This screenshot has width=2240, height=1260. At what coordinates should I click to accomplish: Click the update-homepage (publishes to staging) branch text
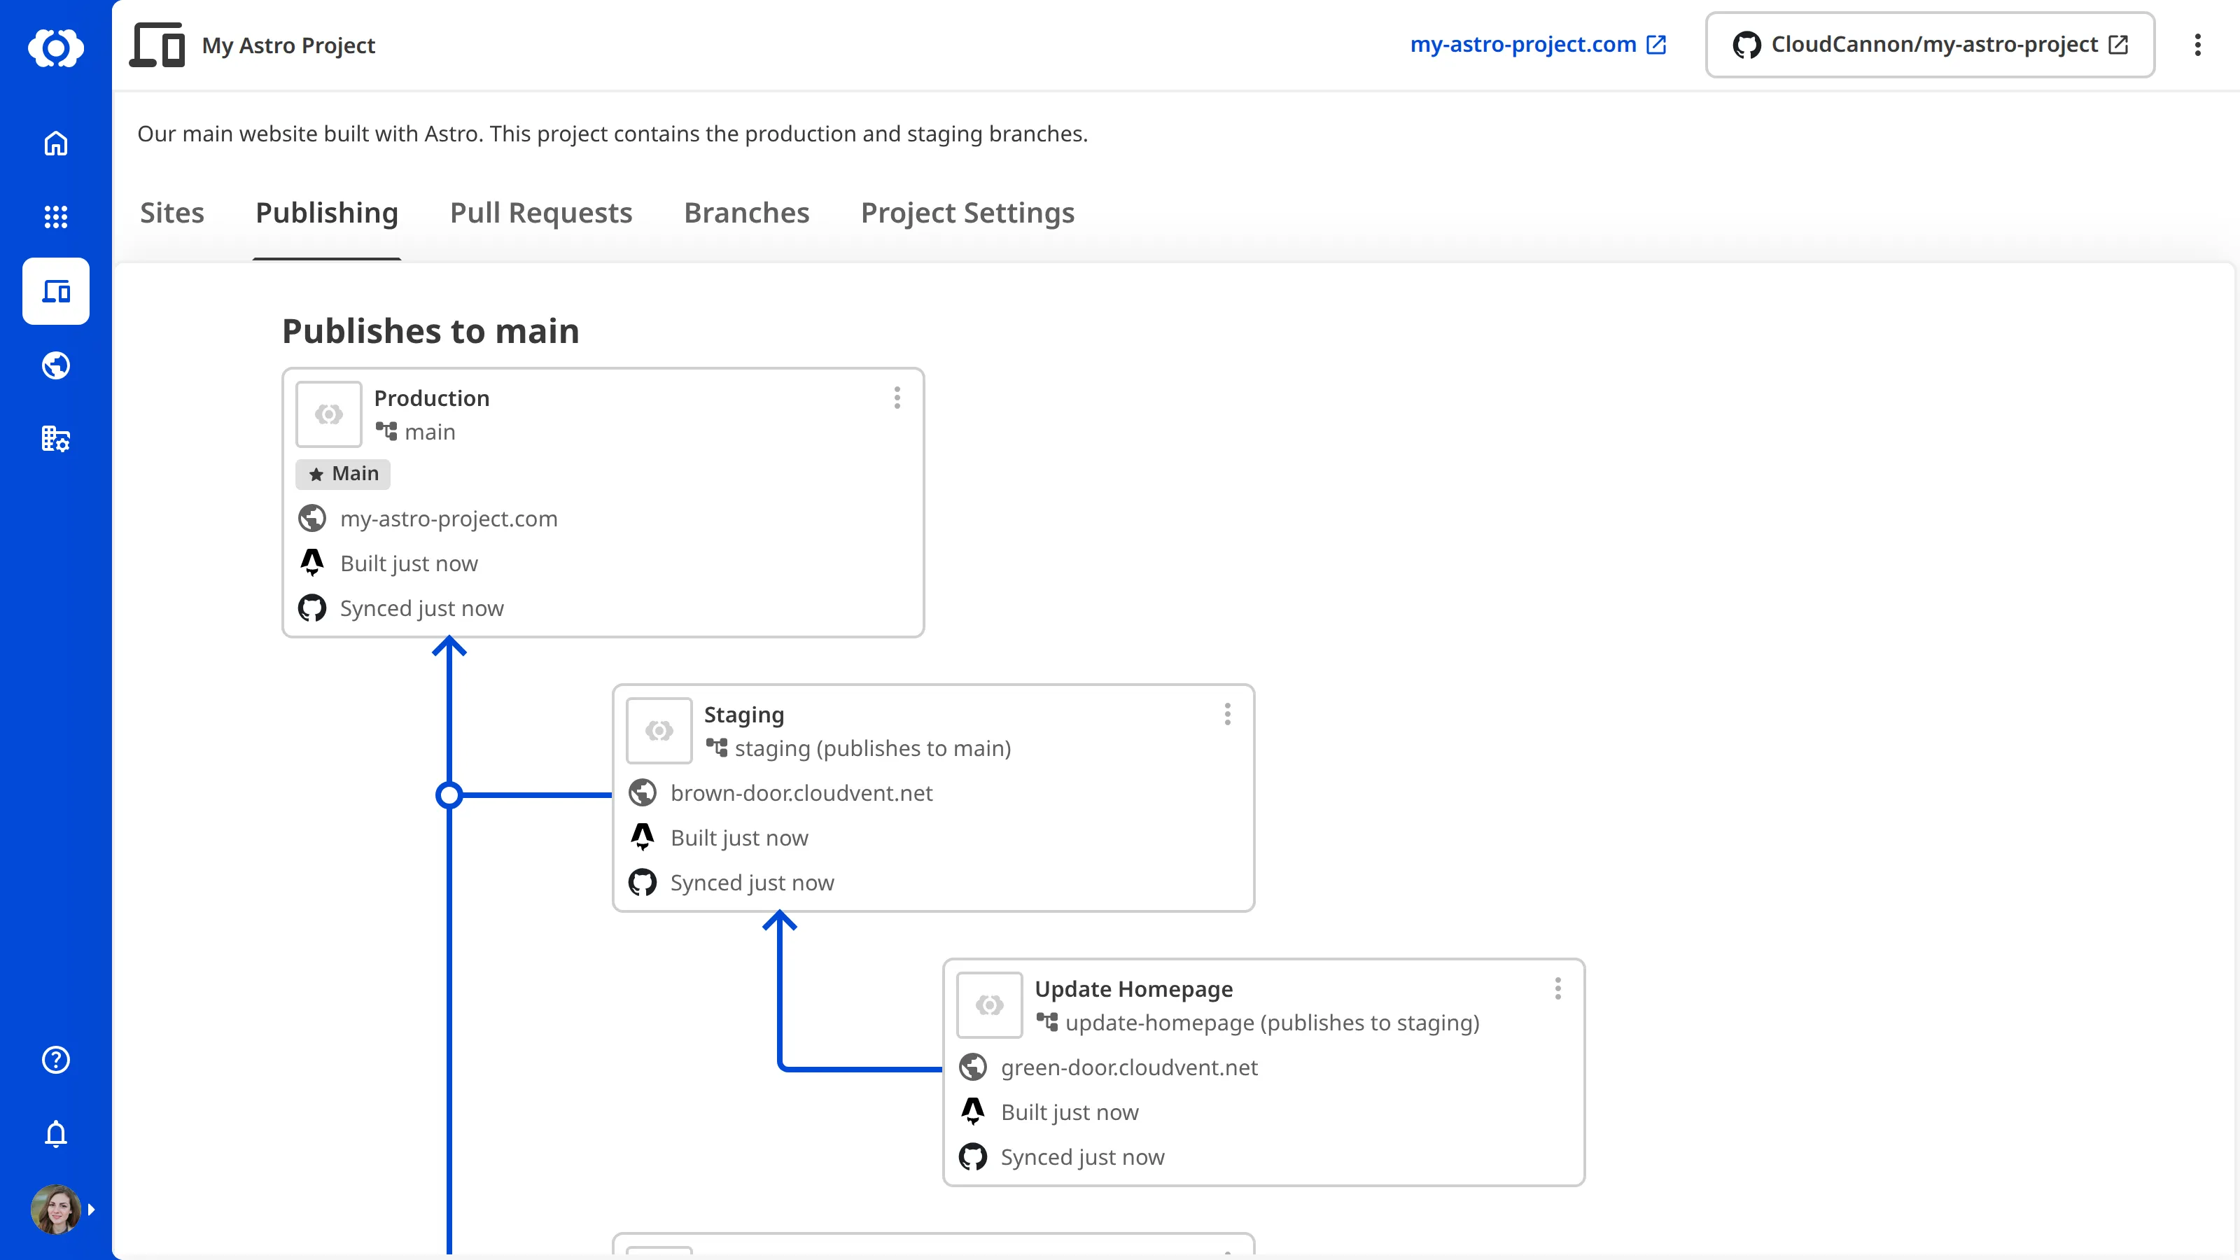(x=1272, y=1023)
